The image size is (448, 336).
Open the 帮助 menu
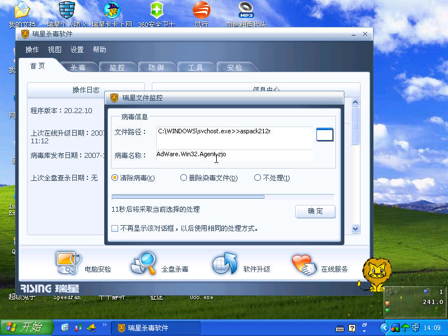100,50
